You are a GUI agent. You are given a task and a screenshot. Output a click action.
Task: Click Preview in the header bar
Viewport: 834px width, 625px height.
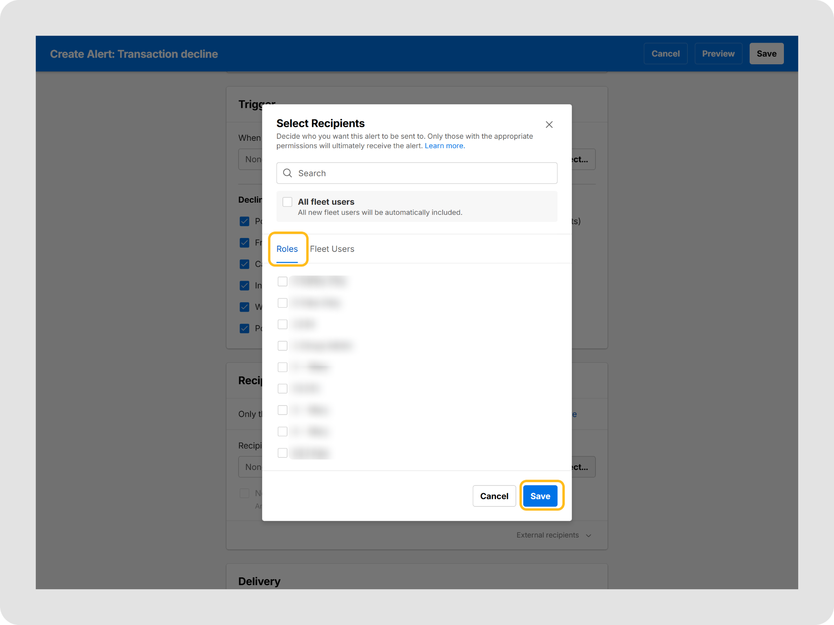click(x=718, y=54)
